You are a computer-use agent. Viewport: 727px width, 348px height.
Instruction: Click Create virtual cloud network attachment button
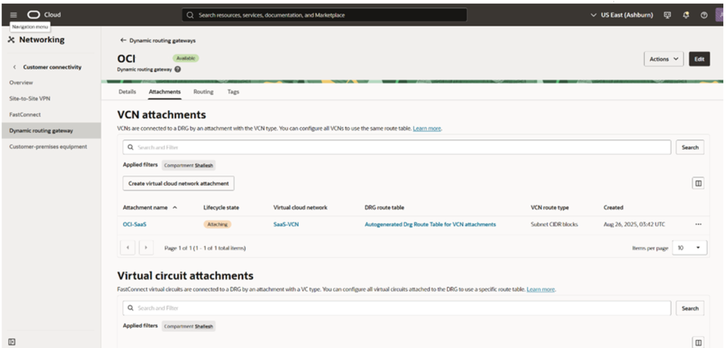point(178,184)
